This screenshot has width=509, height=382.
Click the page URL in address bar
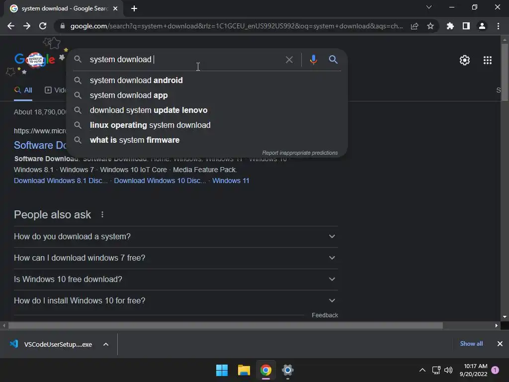coord(236,26)
